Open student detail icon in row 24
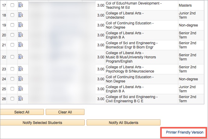Viewport: 208px width, 139px height. tap(20, 79)
